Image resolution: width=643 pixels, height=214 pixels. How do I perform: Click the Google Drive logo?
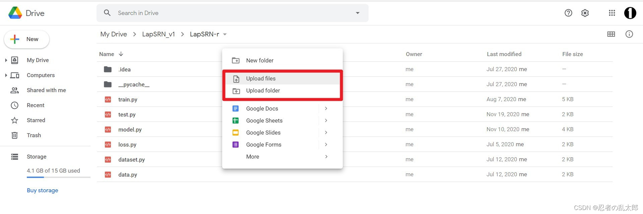[15, 13]
